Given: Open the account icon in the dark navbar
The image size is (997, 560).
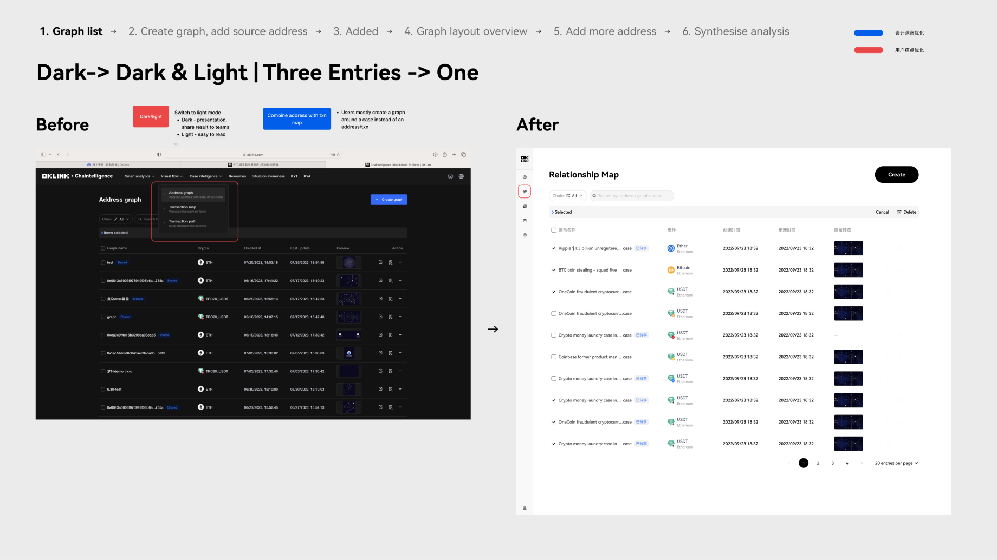Looking at the screenshot, I should [450, 176].
